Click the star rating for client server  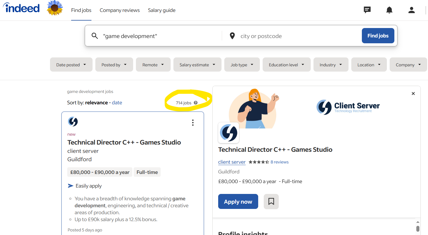click(x=259, y=162)
